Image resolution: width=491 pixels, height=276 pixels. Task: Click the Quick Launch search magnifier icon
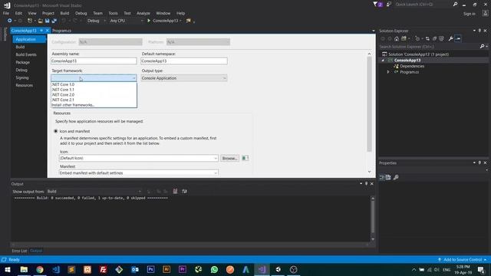coord(455,5)
